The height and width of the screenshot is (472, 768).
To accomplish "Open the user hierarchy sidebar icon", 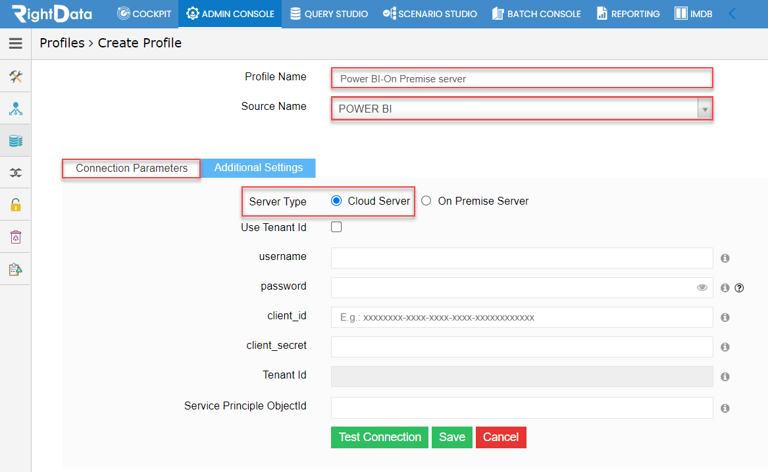I will click(16, 109).
